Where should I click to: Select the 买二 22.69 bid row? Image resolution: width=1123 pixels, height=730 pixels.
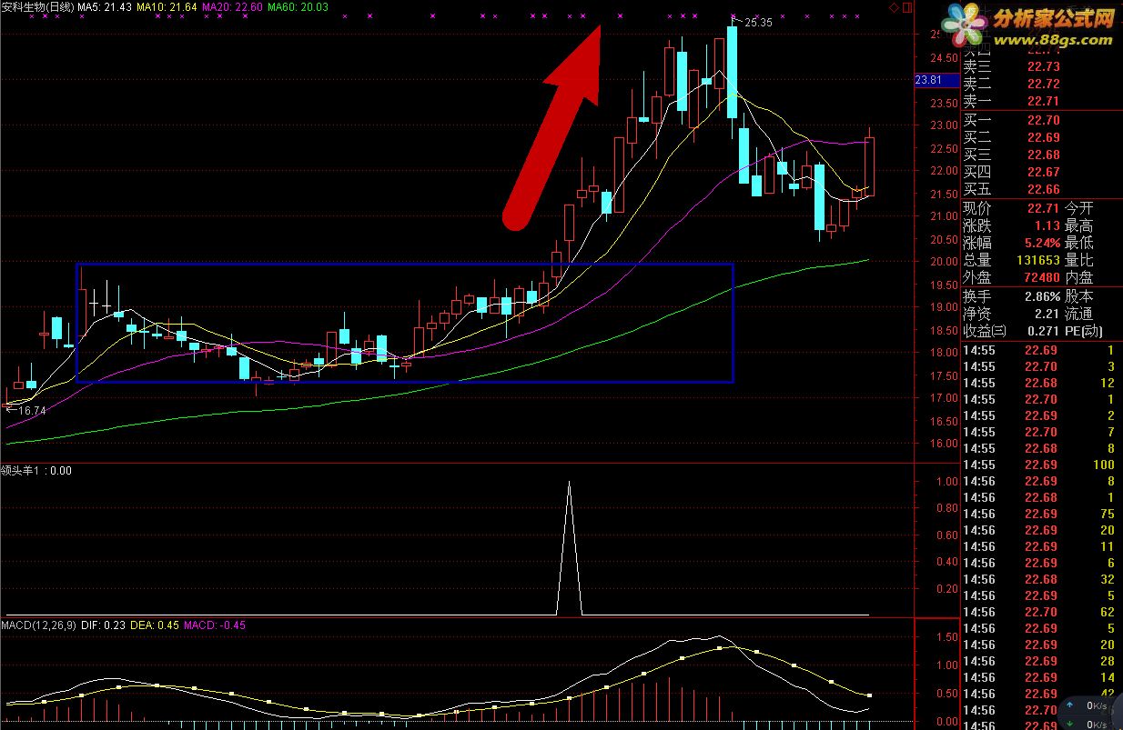point(1042,137)
